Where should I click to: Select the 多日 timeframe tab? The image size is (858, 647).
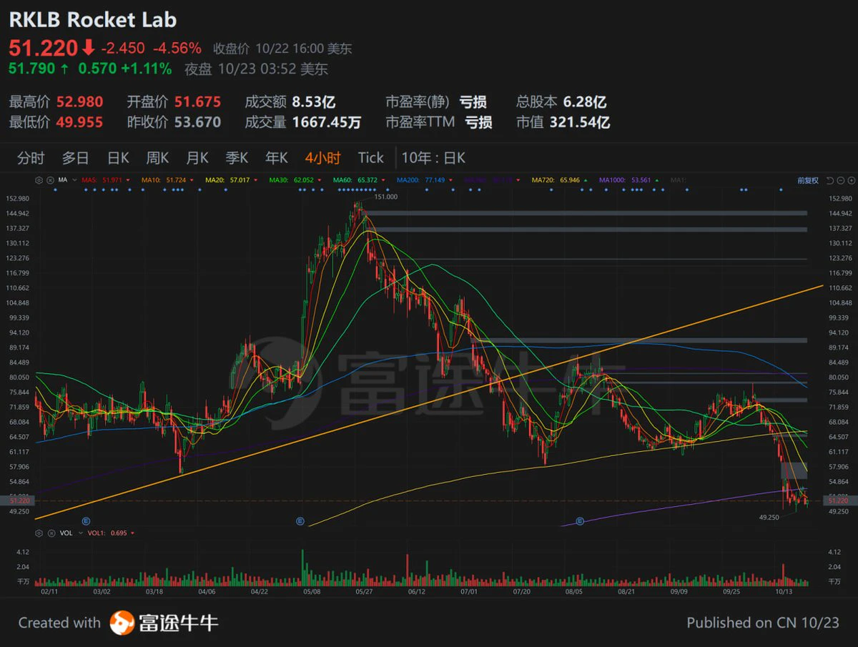[x=75, y=158]
